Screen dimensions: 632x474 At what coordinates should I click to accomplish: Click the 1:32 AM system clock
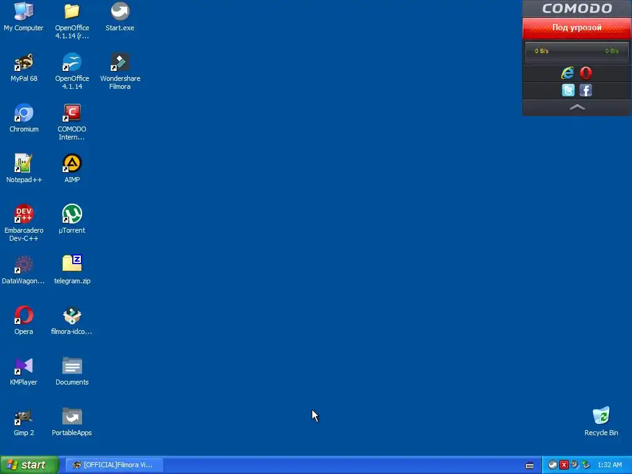[609, 465]
